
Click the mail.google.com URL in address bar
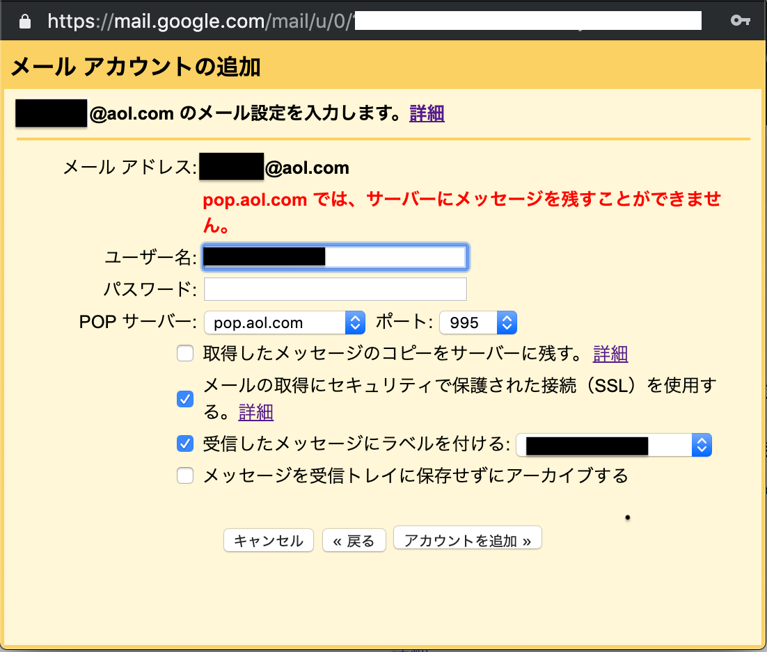200,21
